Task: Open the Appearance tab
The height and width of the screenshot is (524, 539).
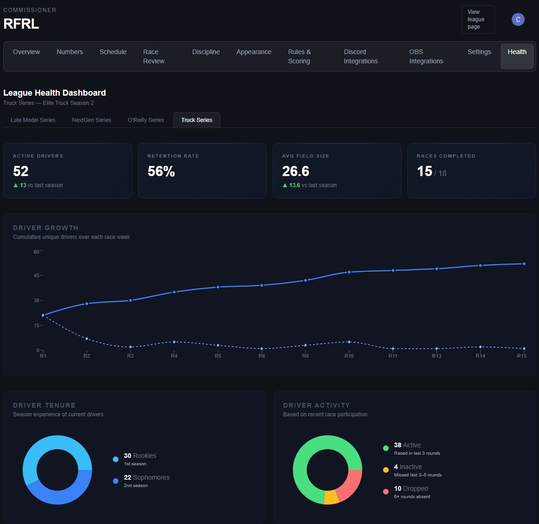Action: pyautogui.click(x=254, y=52)
